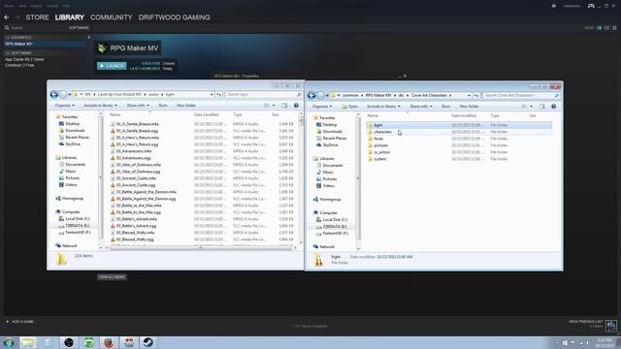Select the characters folder
Image resolution: width=621 pixels, height=349 pixels.
coord(459,132)
